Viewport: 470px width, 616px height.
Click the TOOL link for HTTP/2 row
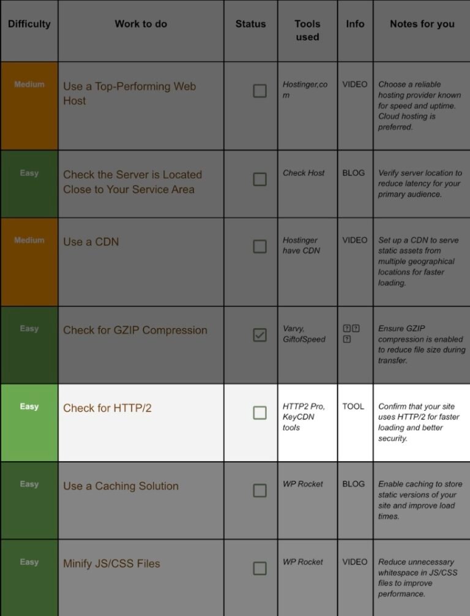tap(353, 406)
